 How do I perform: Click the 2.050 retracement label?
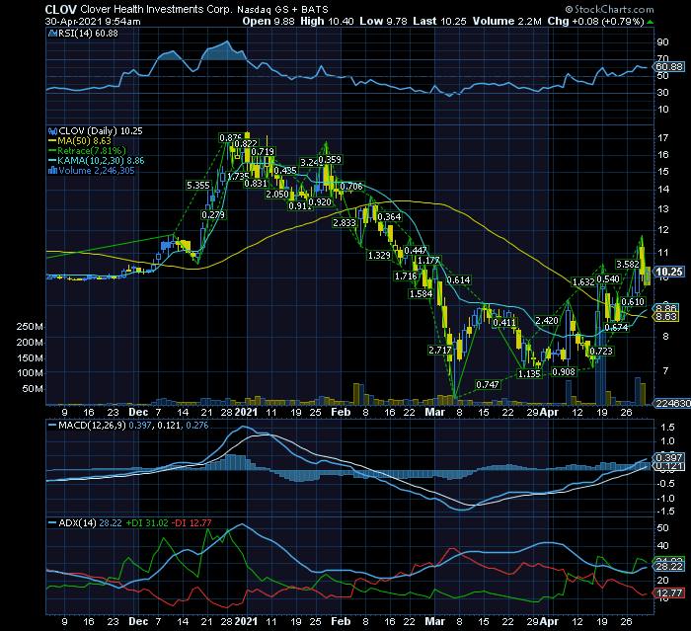(277, 194)
